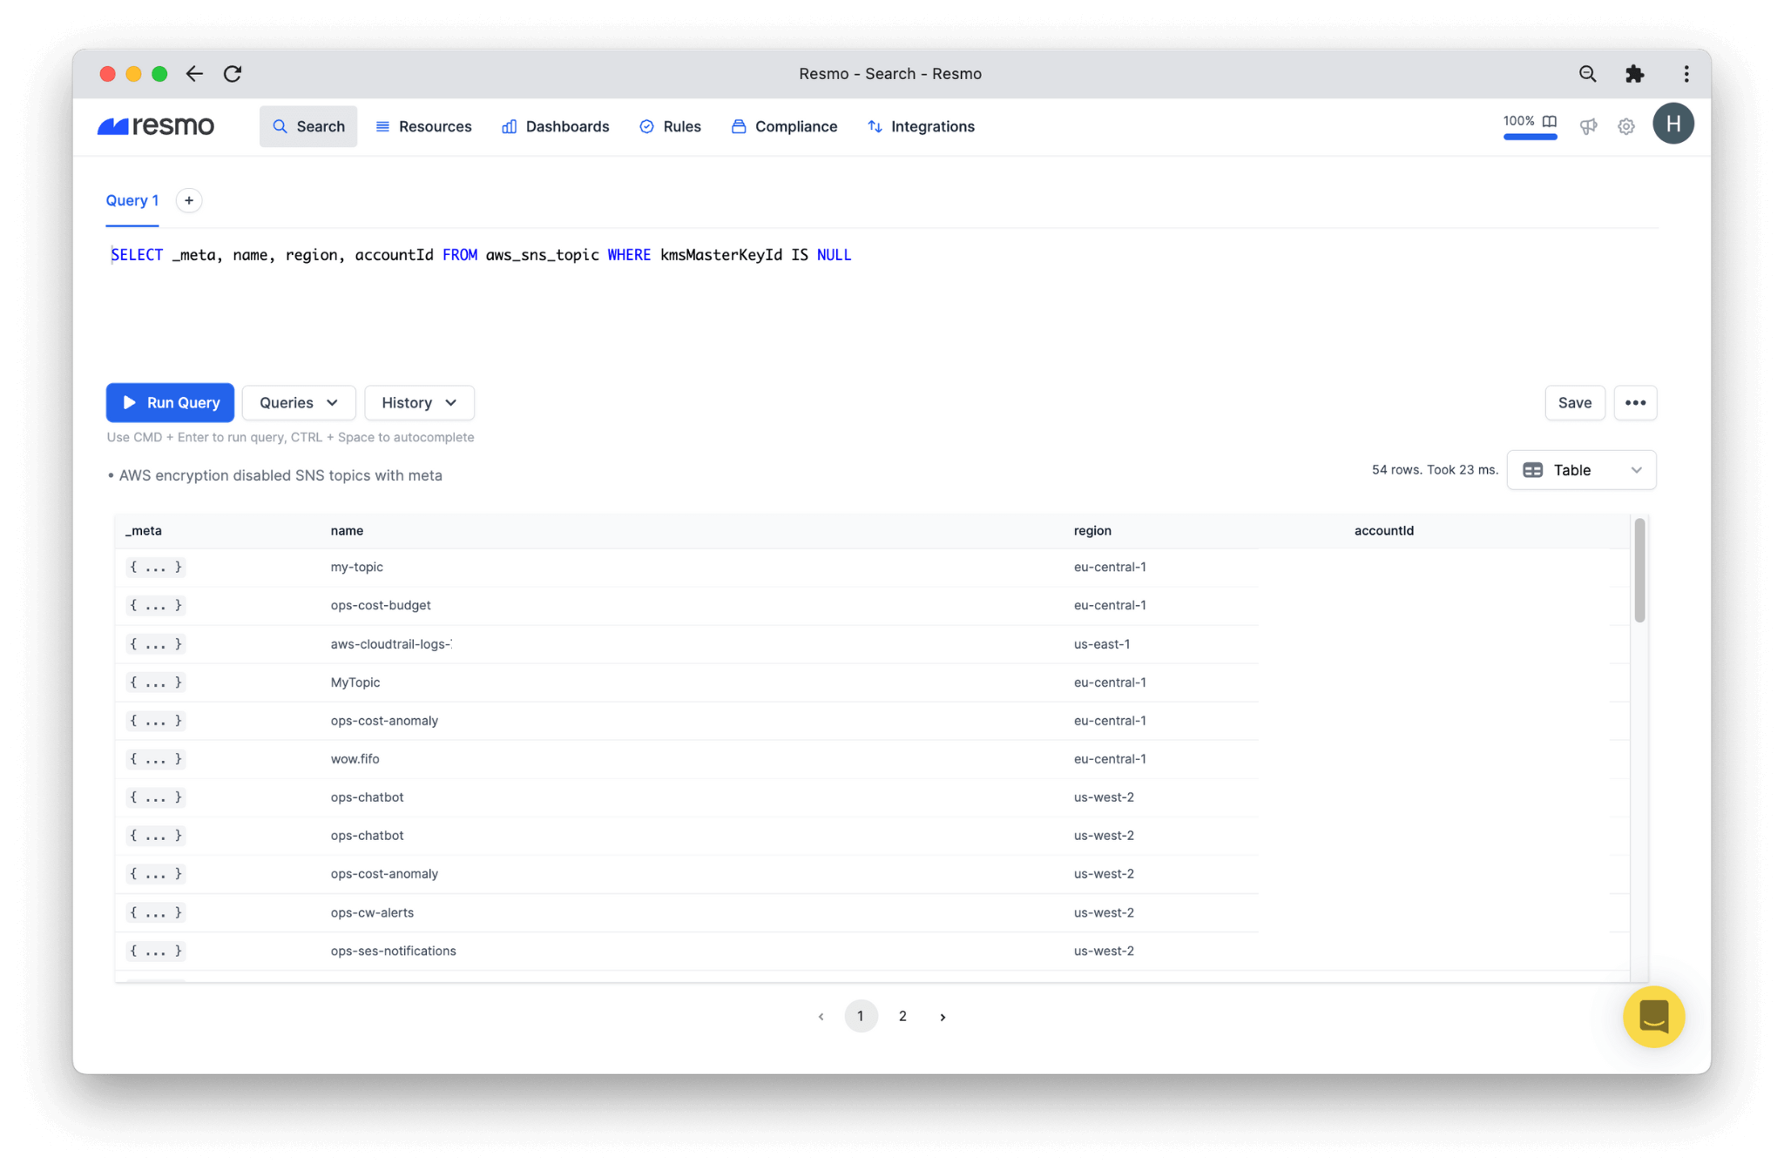Screen dimensions: 1784x1170
Task: Expand _meta object for wow.fifo row
Action: point(156,759)
